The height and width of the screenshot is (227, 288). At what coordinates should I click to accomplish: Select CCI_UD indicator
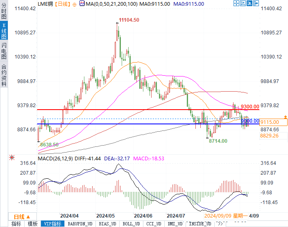coord(154,224)
